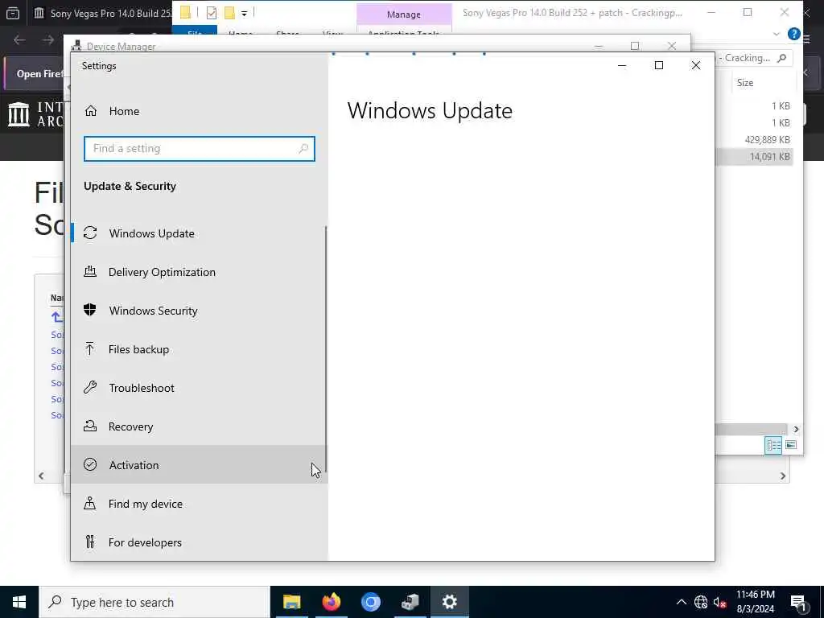Click the properties checkmark icon in Explorer titlebar
Viewport: 824px width, 618px height.
[x=212, y=13]
